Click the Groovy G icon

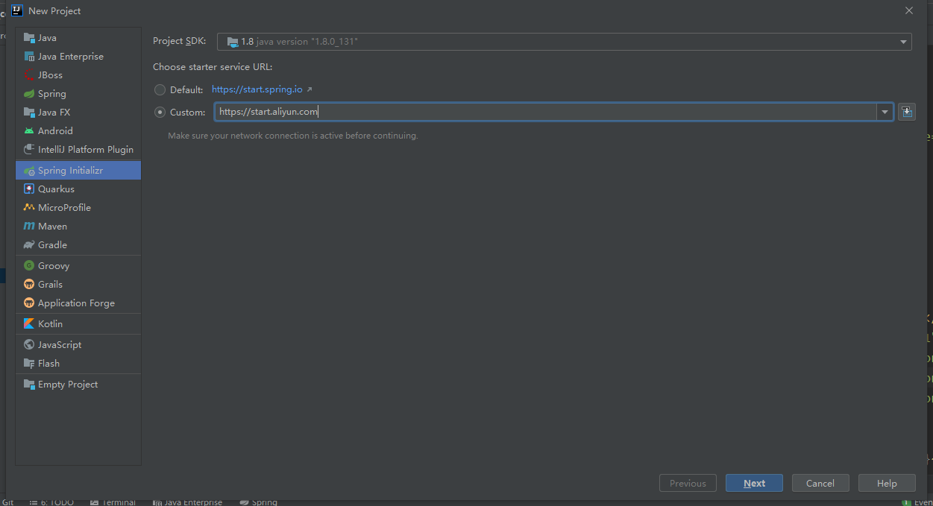[29, 265]
